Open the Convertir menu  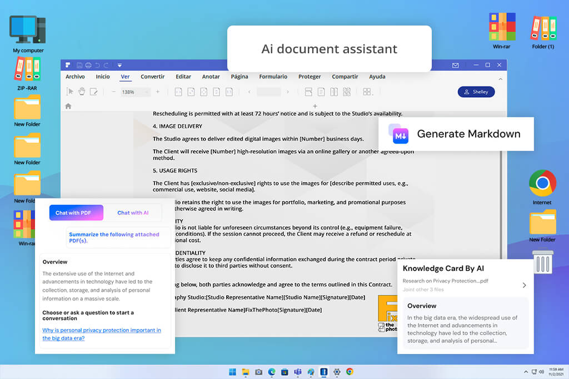(x=152, y=77)
